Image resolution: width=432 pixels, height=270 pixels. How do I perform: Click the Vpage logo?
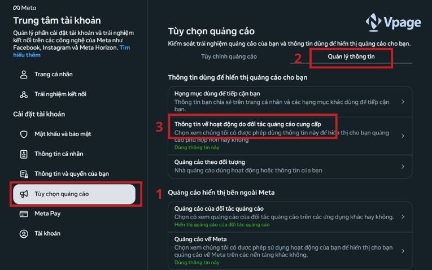393,22
